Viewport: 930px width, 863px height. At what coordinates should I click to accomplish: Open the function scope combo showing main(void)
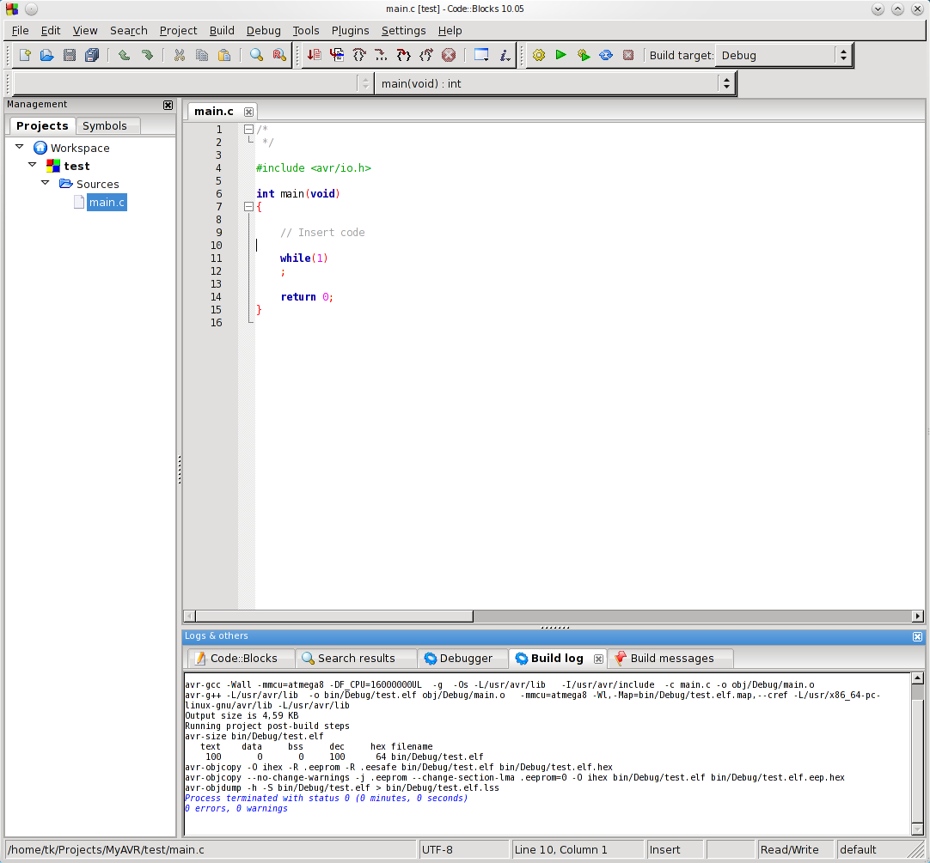(726, 83)
